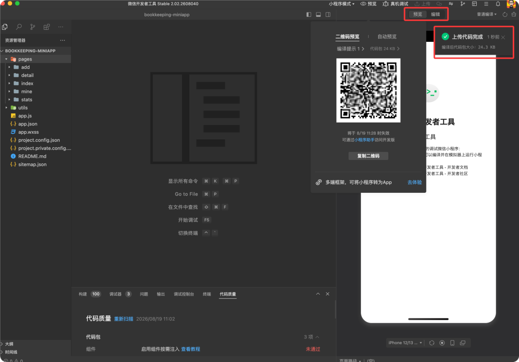Click the simulator stop icon
The width and height of the screenshot is (519, 362).
442,343
